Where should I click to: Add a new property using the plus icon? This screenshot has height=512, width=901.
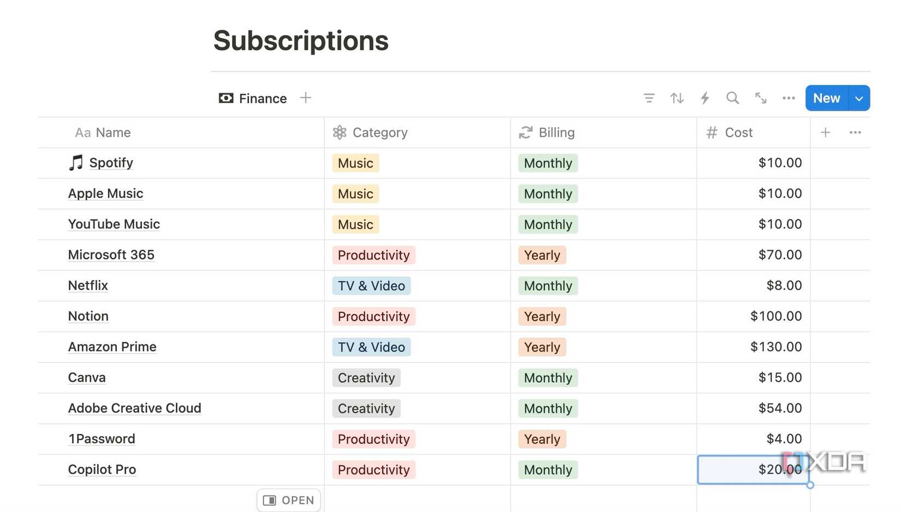826,132
